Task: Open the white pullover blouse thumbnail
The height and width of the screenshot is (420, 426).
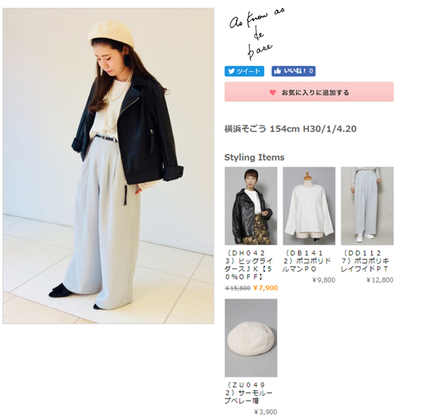Action: pyautogui.click(x=309, y=206)
